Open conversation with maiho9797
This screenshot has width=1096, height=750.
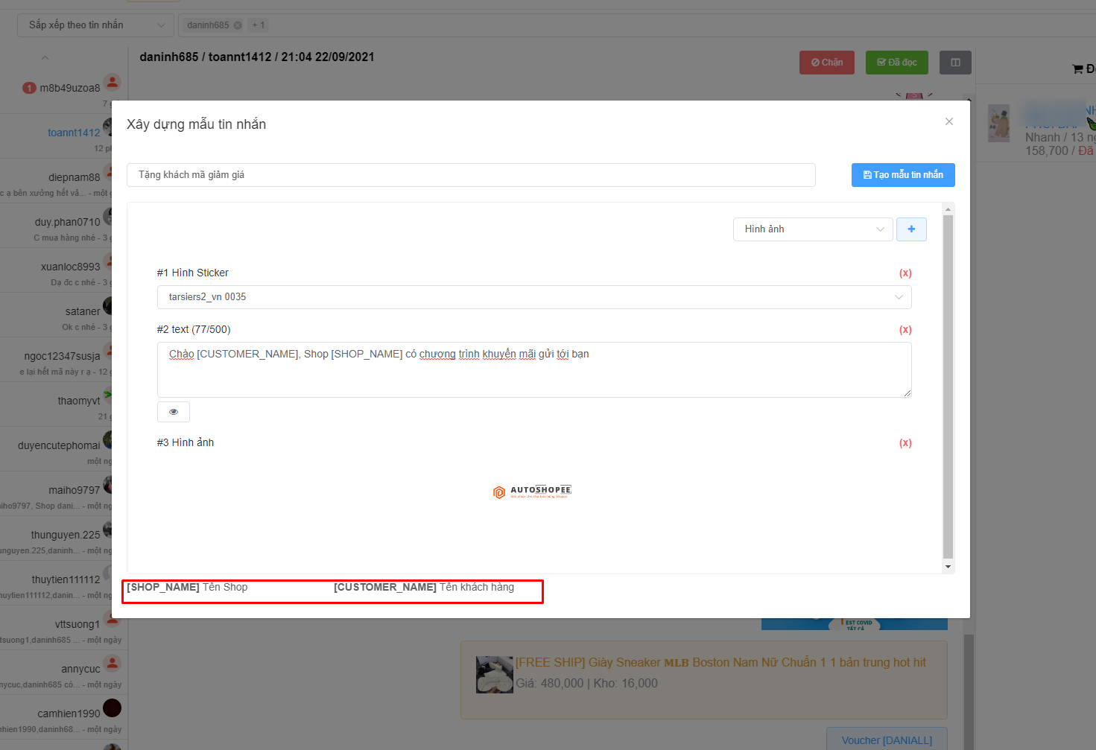(64, 494)
